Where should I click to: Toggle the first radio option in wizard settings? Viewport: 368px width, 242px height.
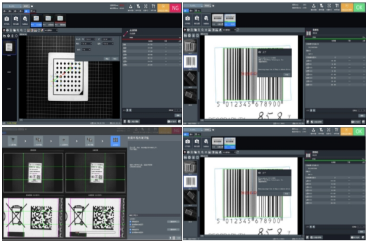click(131, 222)
